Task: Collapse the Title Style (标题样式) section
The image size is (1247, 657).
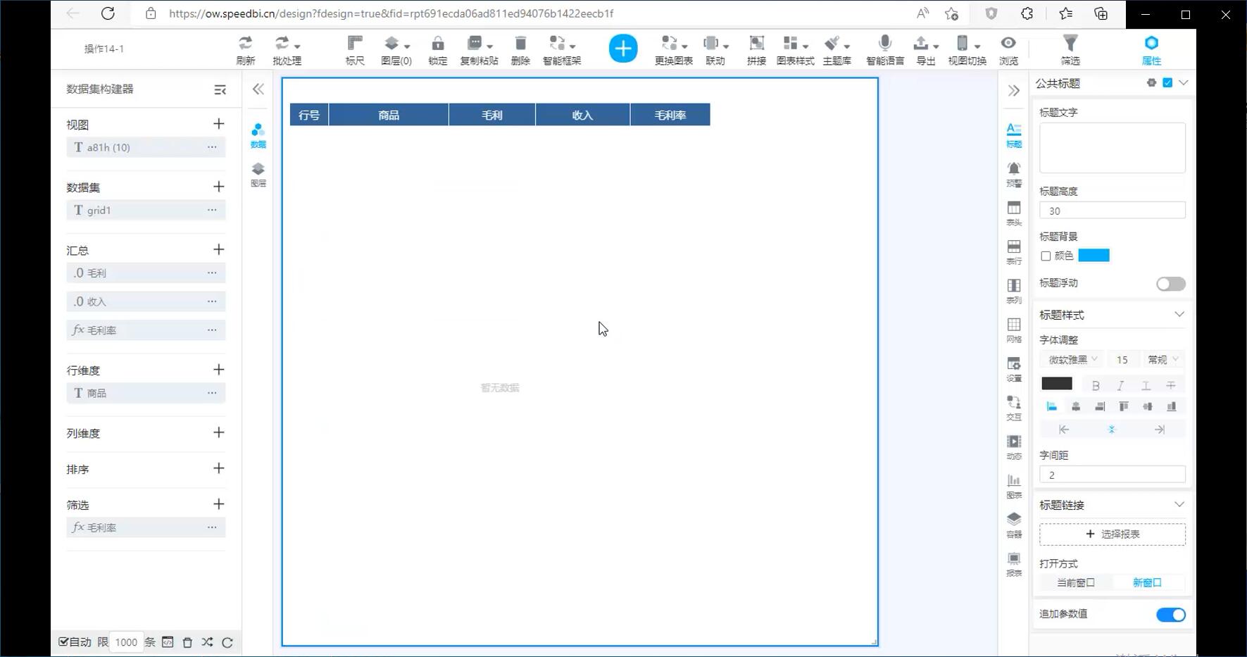Action: 1179,315
